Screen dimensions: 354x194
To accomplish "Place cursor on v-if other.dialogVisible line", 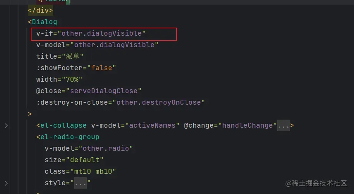I will coord(91,33).
